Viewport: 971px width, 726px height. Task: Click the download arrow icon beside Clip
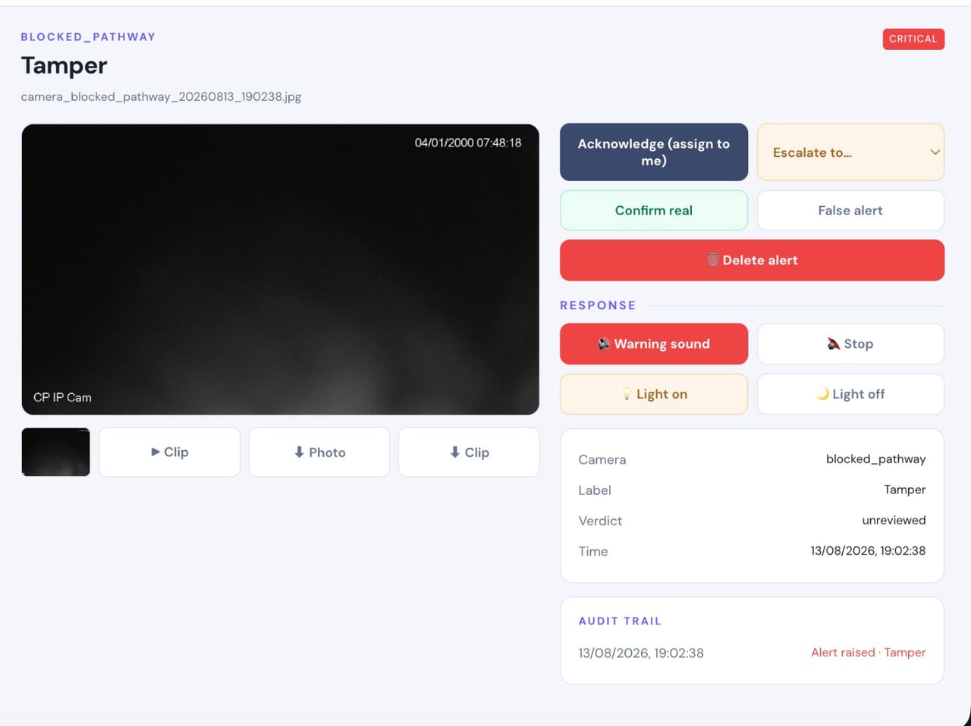pyautogui.click(x=455, y=452)
